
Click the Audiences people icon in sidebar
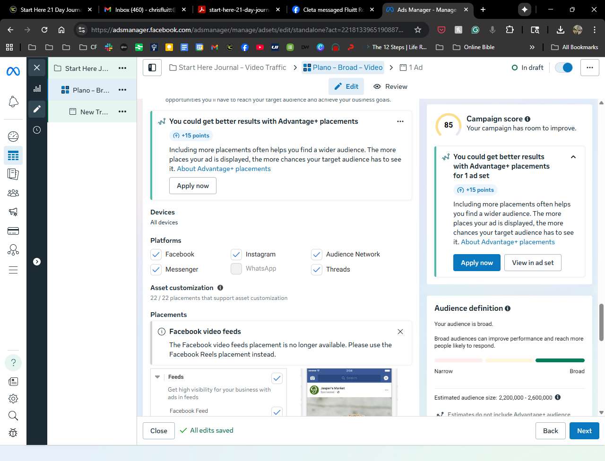pos(13,193)
